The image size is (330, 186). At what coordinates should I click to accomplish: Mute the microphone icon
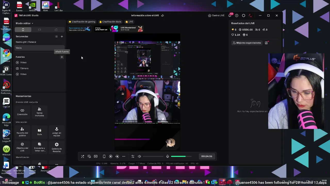click(x=168, y=156)
